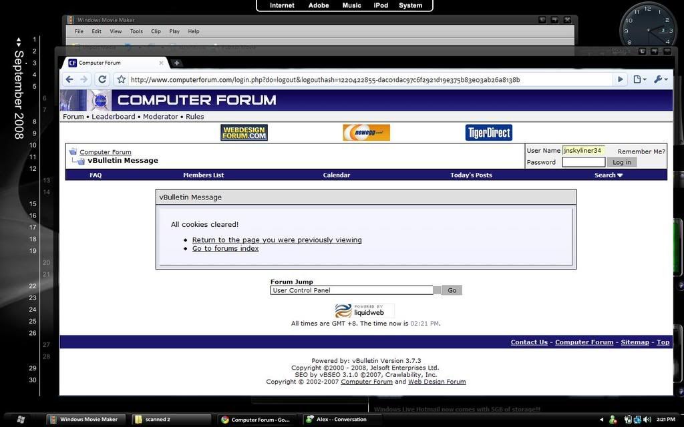
Task: Click the Computer Forum breadcrumb link
Action: point(105,152)
